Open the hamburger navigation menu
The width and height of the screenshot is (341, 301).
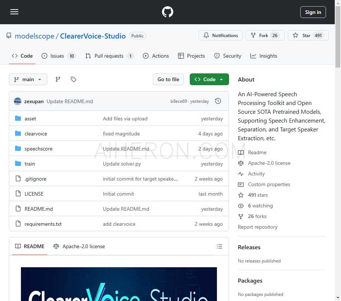click(x=14, y=12)
